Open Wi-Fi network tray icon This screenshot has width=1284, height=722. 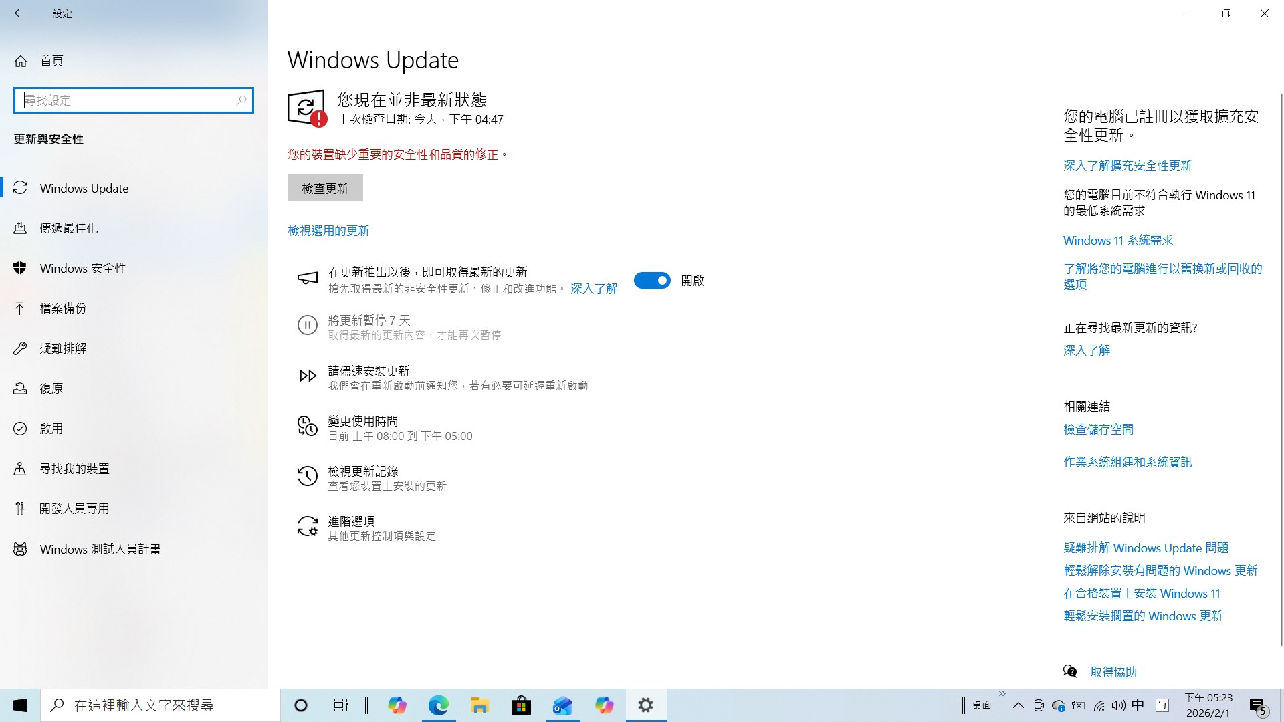tap(1099, 705)
